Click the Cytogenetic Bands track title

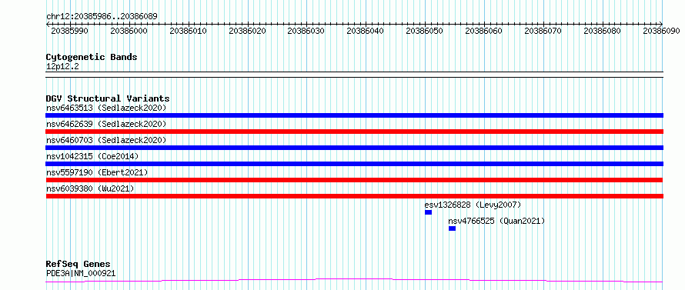pos(92,57)
